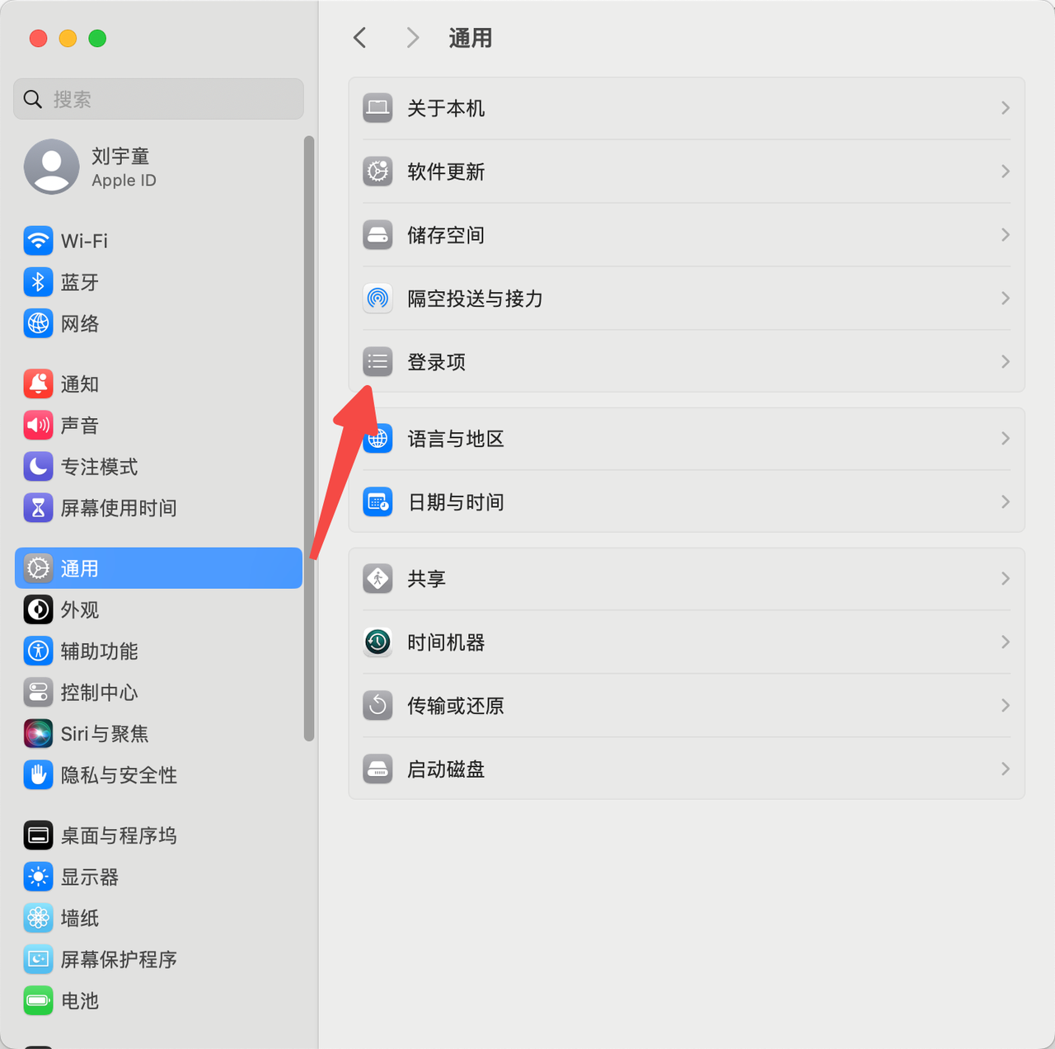Expand the 软件更新 row chevron
This screenshot has width=1055, height=1049.
click(x=1006, y=172)
